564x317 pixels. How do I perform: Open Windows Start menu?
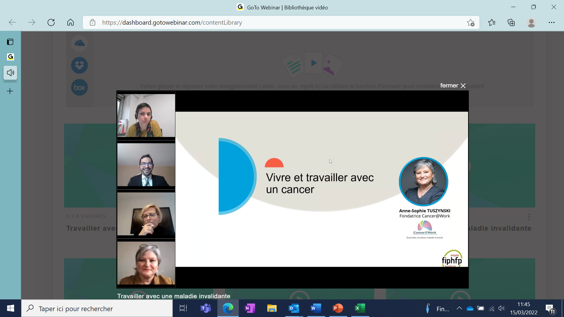coord(11,308)
